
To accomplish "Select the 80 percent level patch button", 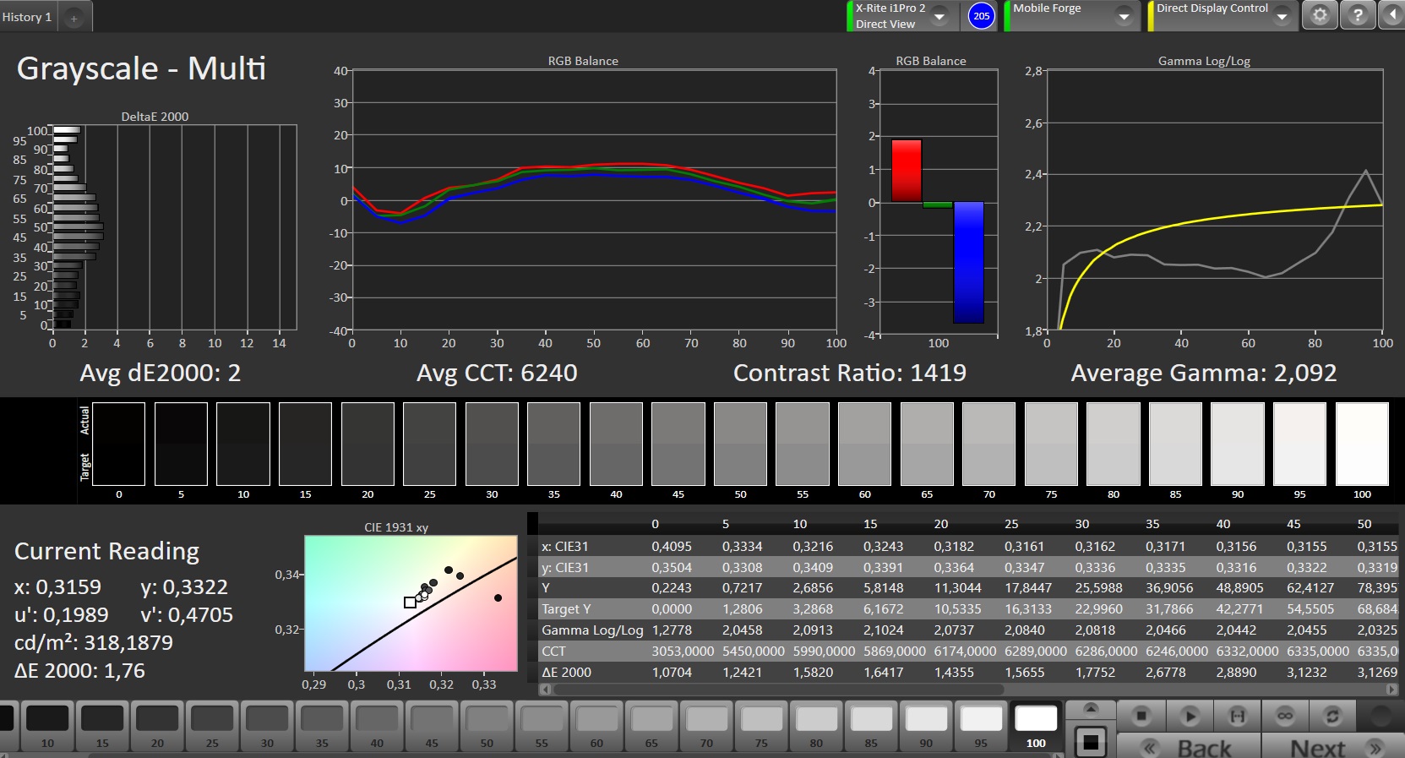I will pyautogui.click(x=816, y=727).
